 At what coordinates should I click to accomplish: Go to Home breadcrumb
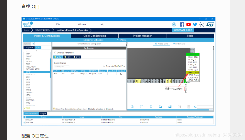pyautogui.click(x=26, y=30)
